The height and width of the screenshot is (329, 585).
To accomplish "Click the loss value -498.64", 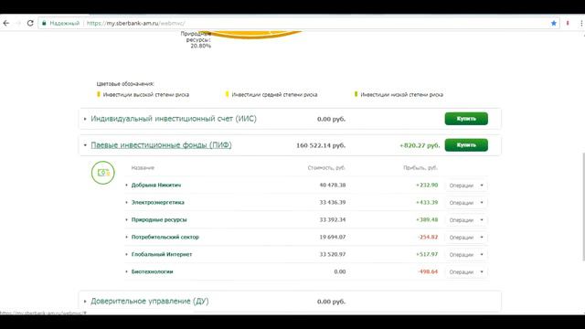I will [x=428, y=271].
